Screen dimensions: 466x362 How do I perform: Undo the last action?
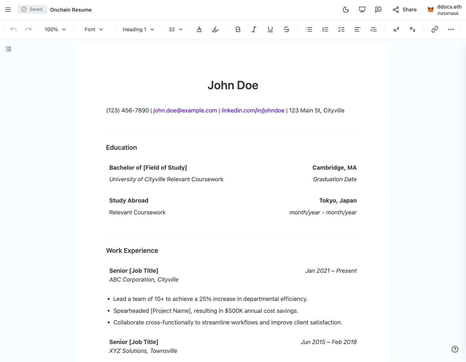click(x=13, y=29)
